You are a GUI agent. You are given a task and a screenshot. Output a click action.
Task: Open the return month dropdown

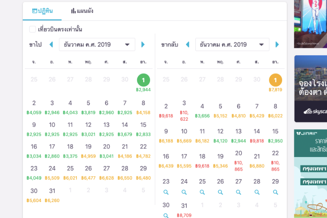232,45
